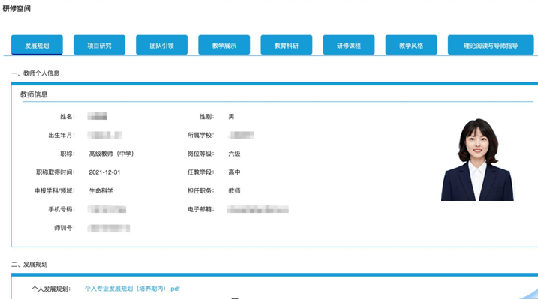Click the 师训号 field label
Viewport: 538px width, 299px height.
(x=65, y=228)
